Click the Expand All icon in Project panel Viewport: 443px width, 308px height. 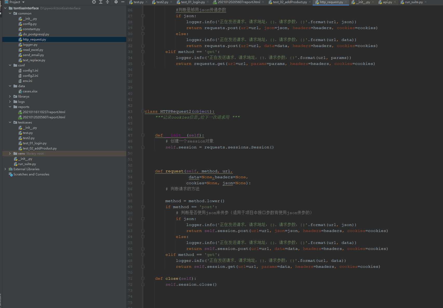[101, 2]
